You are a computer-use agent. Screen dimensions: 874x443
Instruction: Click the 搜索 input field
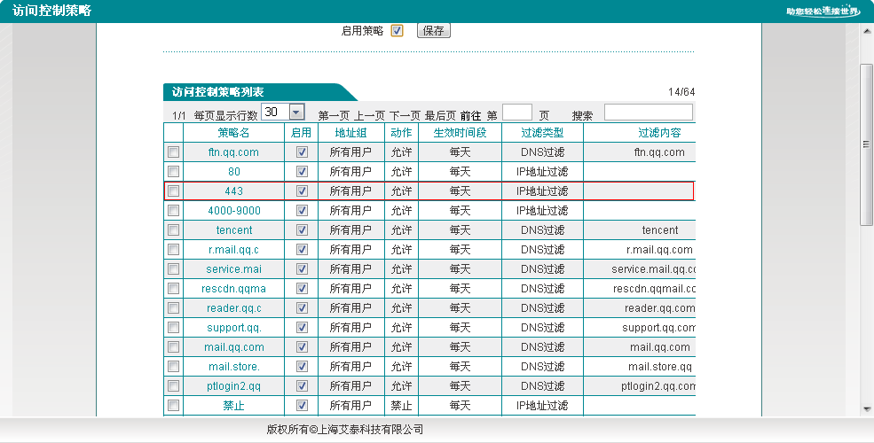click(x=649, y=112)
